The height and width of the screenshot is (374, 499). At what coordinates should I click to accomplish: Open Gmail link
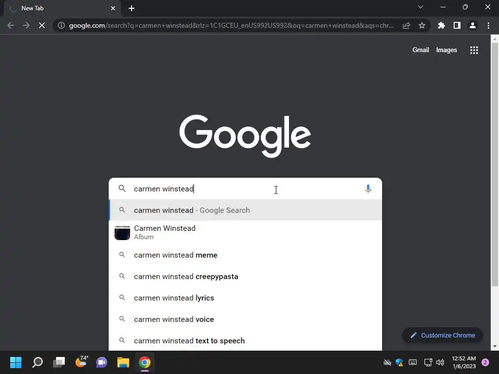421,50
